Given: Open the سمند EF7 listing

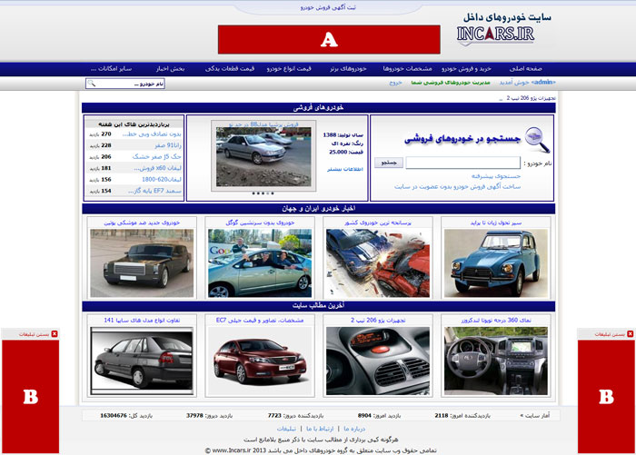Looking at the screenshot, I should point(154,191).
